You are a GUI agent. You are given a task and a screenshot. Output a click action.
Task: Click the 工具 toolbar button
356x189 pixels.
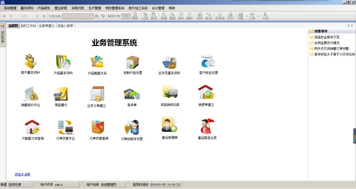coord(252,16)
